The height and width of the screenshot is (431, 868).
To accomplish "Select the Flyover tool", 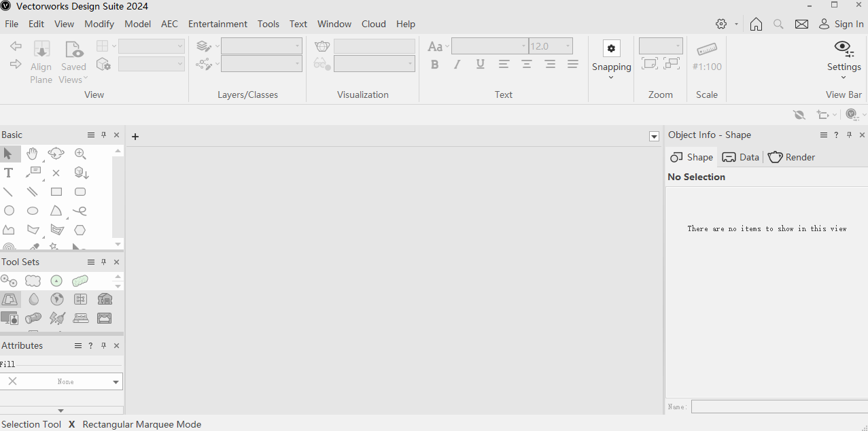I will coord(56,154).
